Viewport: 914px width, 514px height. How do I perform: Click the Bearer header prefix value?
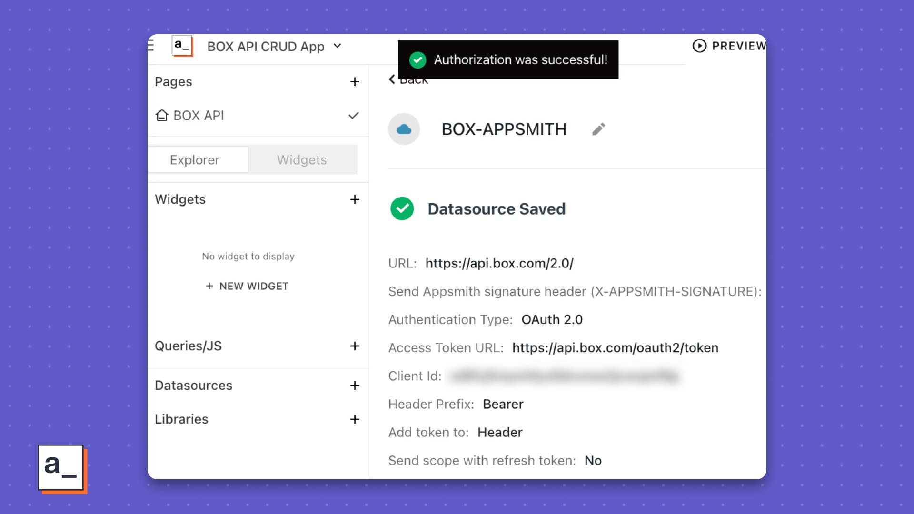tap(503, 404)
